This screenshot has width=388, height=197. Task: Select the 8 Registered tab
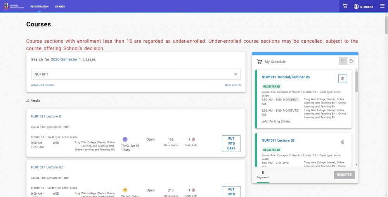tap(263, 175)
